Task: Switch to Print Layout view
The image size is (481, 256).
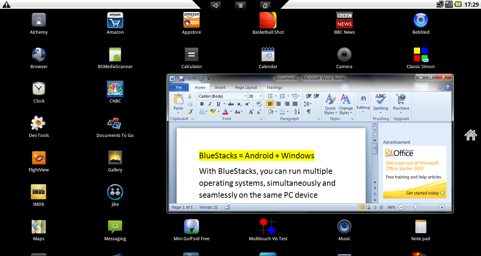Action: coord(362,207)
